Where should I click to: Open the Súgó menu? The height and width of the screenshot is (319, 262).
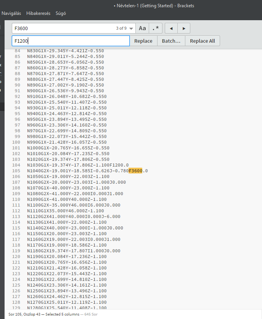[61, 13]
